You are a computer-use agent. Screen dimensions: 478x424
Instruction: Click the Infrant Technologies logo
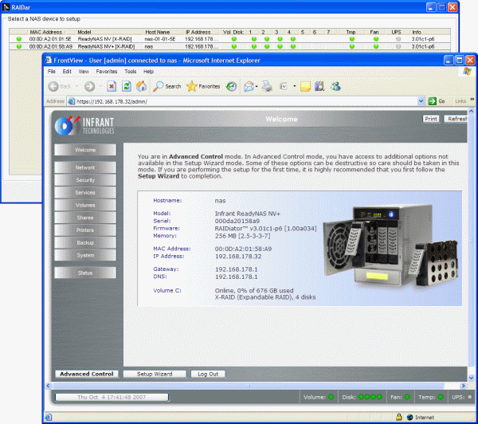pyautogui.click(x=84, y=126)
